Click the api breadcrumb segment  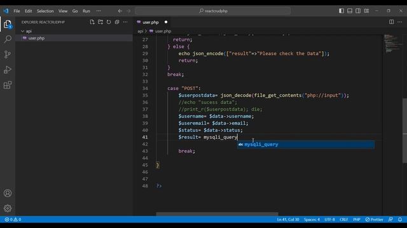pyautogui.click(x=140, y=31)
